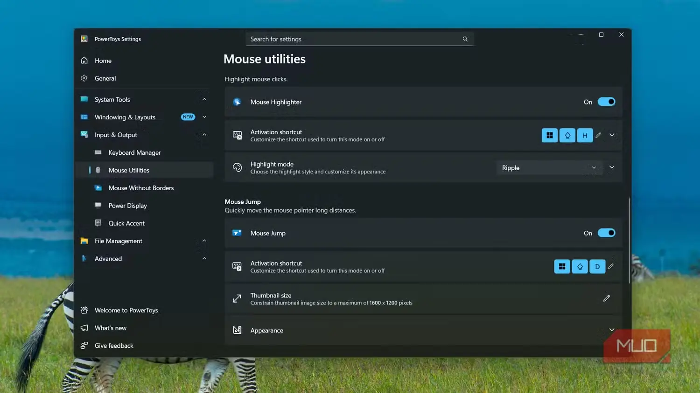
Task: Click the Welcome to PowerToys icon
Action: point(84,310)
